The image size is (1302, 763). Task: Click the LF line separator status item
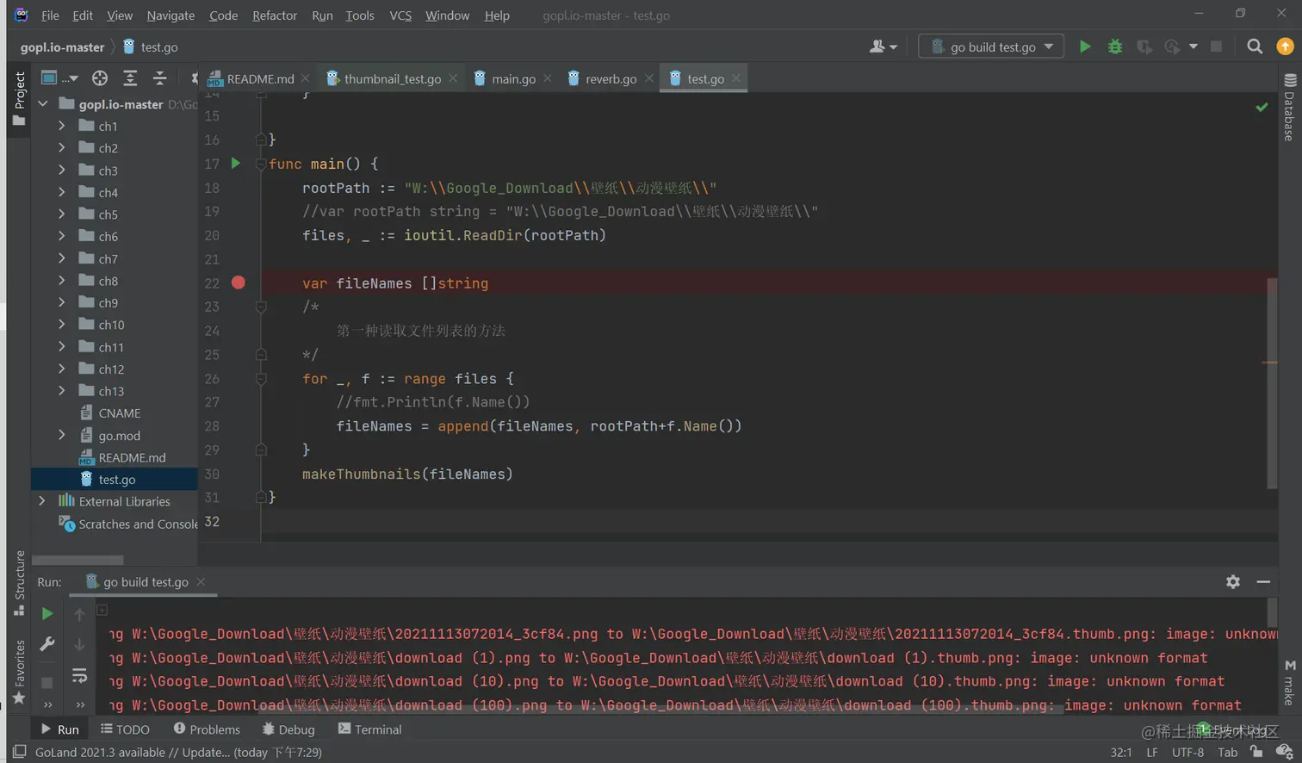(1151, 752)
